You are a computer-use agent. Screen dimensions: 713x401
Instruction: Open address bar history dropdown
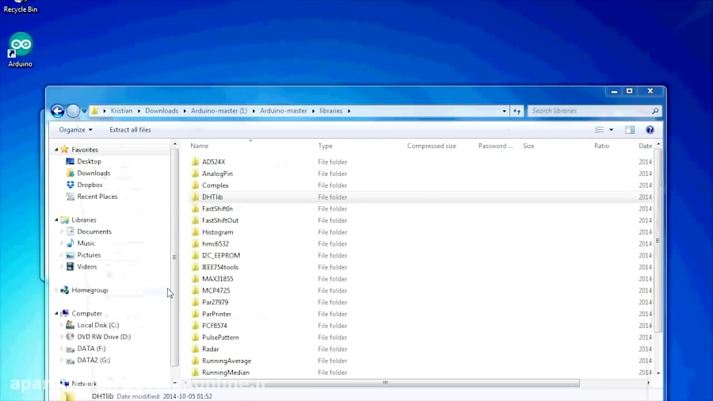tap(505, 111)
